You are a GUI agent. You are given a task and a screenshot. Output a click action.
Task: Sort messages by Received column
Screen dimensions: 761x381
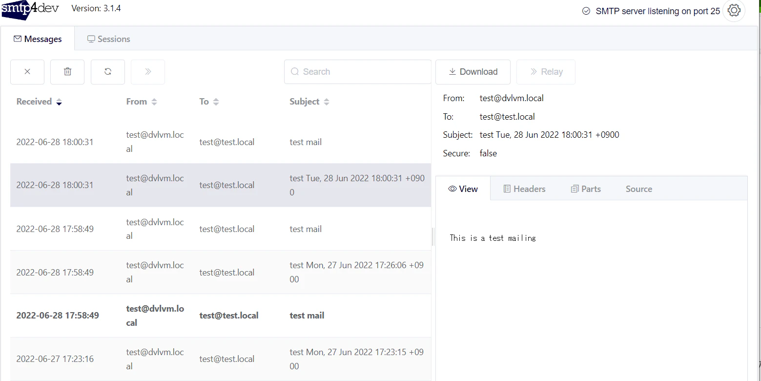tap(39, 102)
